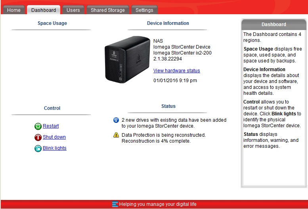Viewport: 308px width, 209px height.
Task: Click the Dashboard help panel header
Action: pos(274,24)
